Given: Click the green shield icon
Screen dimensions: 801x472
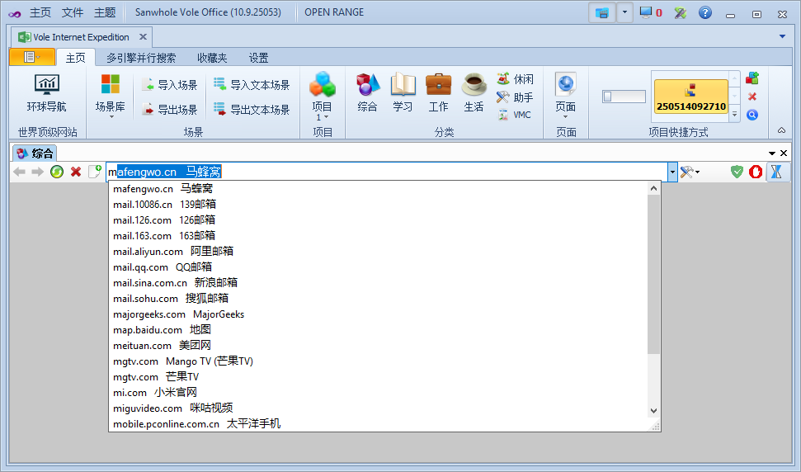Looking at the screenshot, I should (x=737, y=172).
